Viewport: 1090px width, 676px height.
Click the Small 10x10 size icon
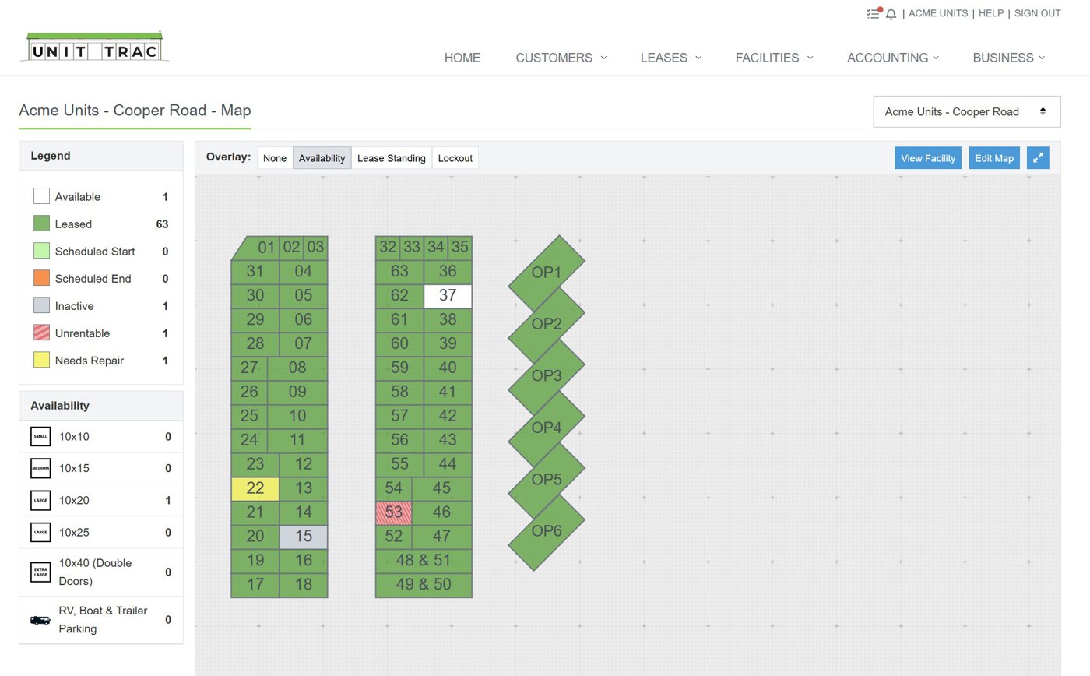(40, 436)
